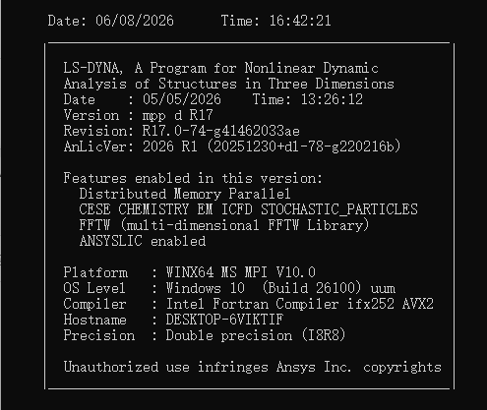Click the Platform WINX64 MS MPI line

pyautogui.click(x=190, y=272)
